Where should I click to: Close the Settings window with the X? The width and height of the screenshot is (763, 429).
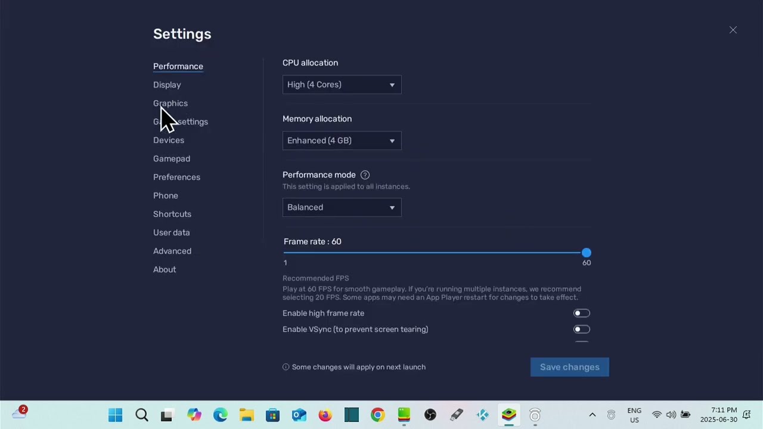coord(733,30)
